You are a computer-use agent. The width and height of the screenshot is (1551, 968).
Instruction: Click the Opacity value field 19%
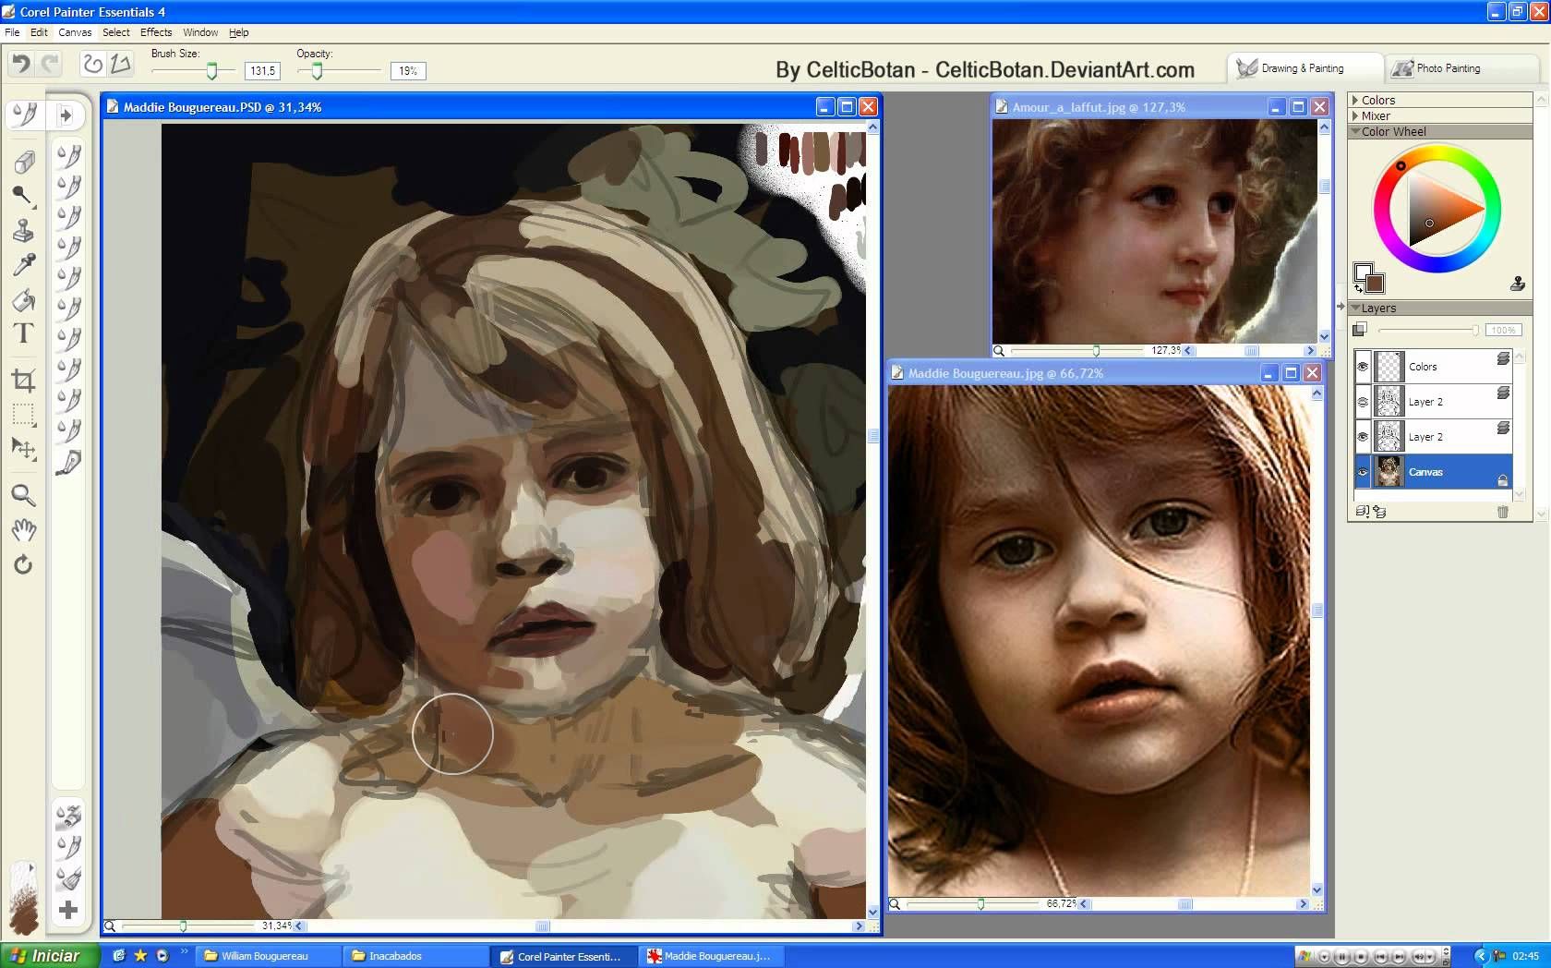point(408,70)
